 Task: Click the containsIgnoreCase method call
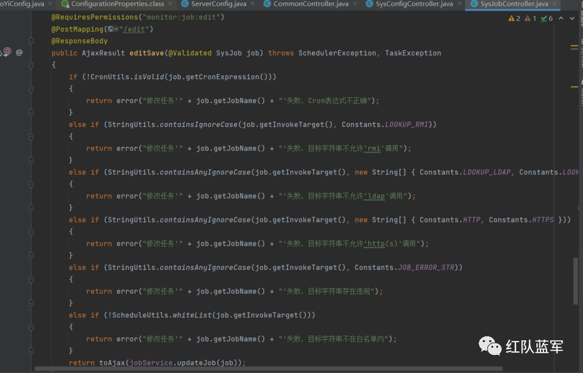[199, 125]
